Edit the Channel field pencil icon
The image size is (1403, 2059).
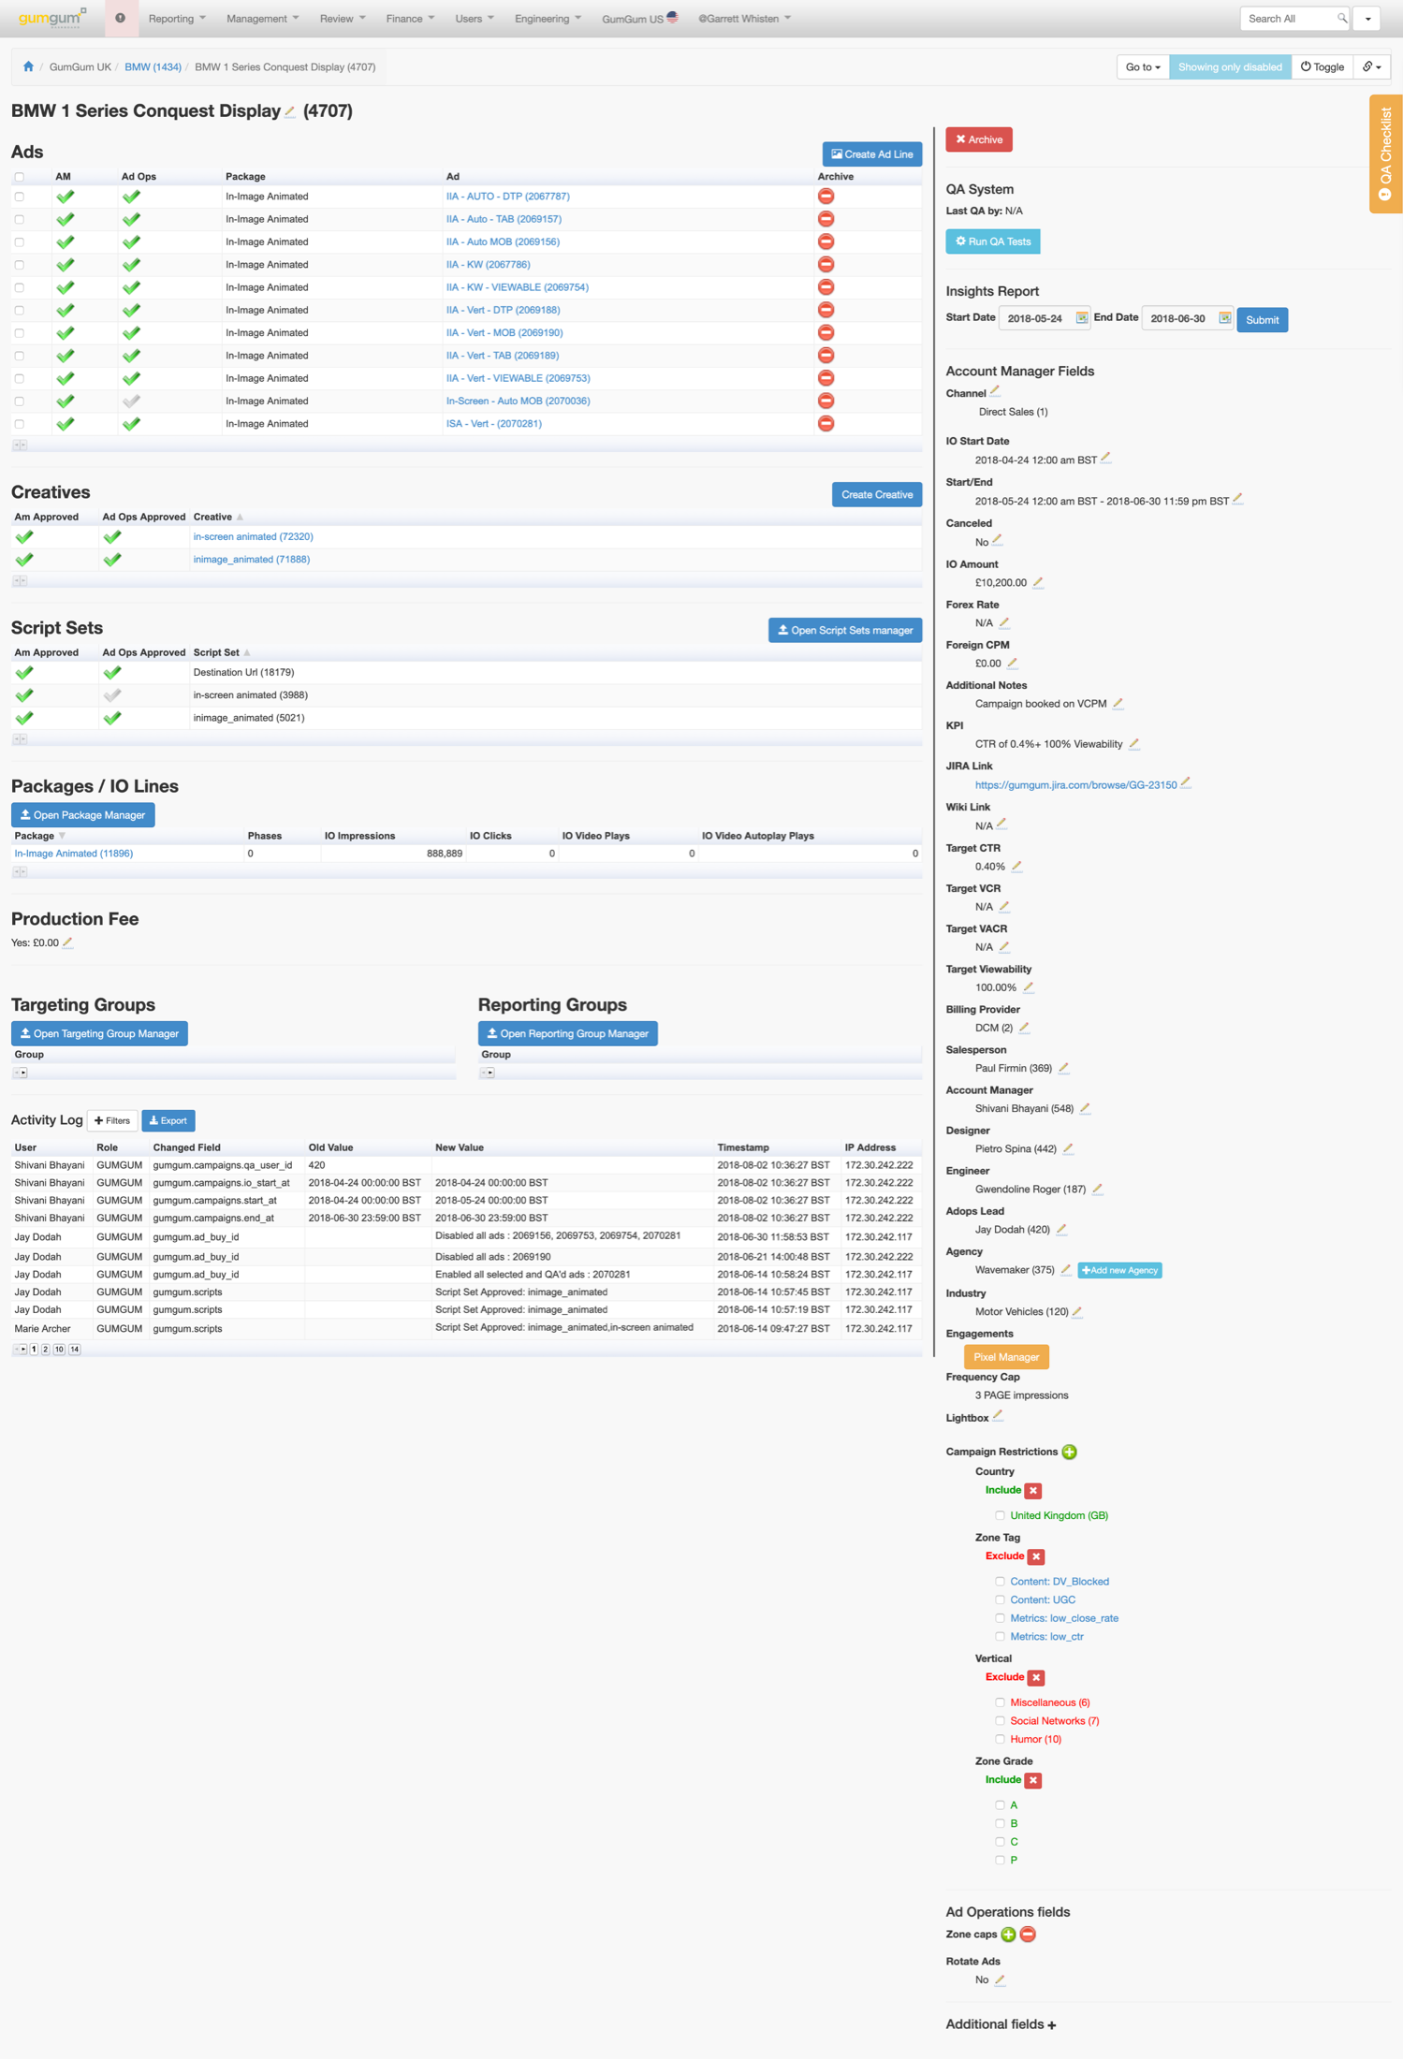(995, 392)
